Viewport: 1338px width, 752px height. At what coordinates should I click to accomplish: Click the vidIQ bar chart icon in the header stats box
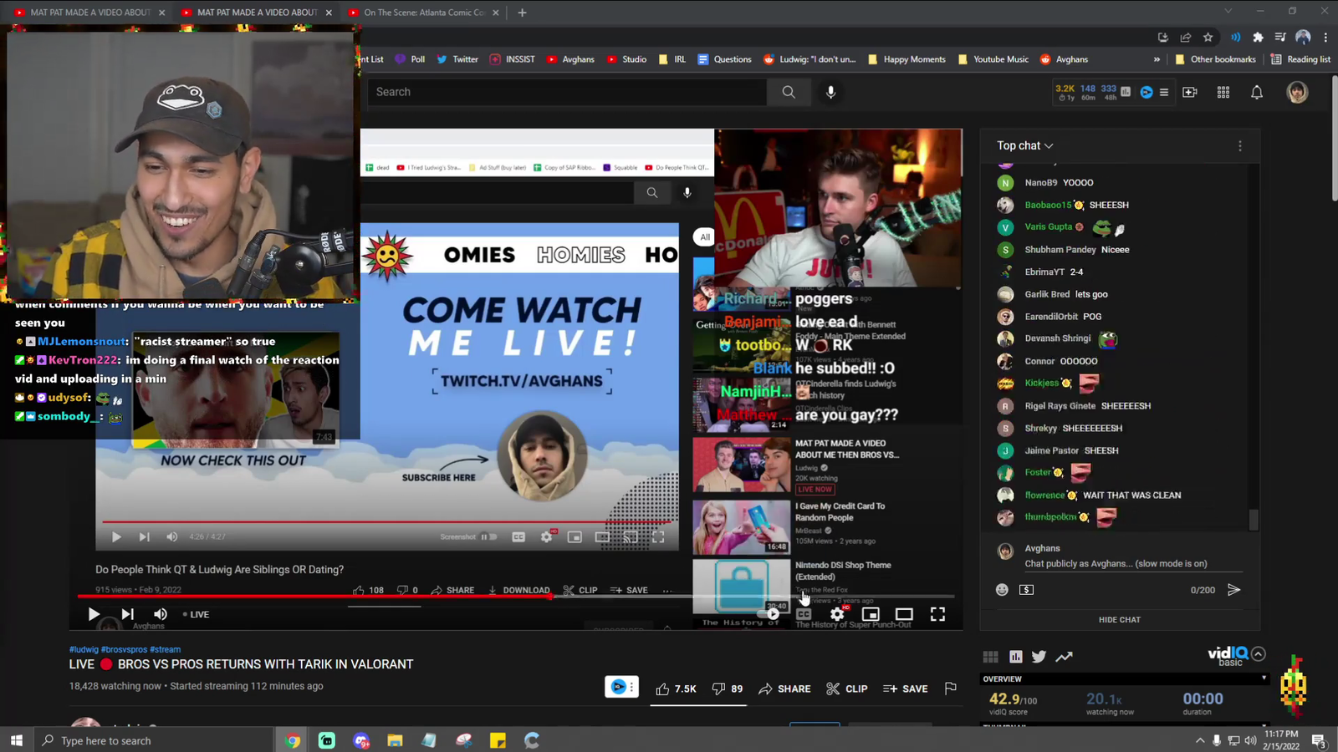point(1126,92)
